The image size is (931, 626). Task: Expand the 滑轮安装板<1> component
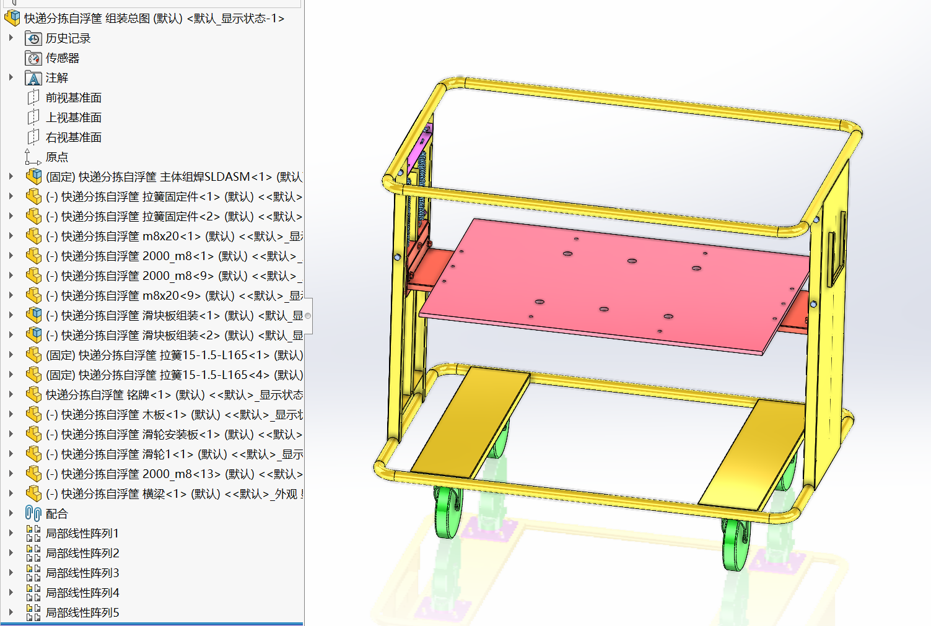point(11,435)
